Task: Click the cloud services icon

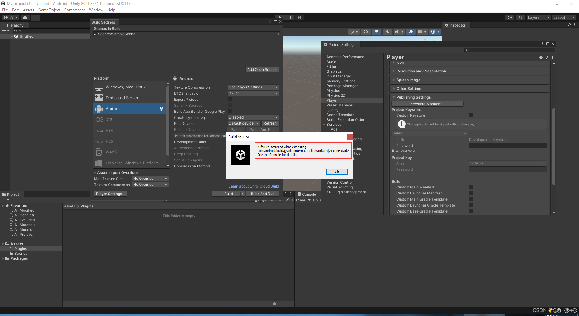Action: [25, 17]
